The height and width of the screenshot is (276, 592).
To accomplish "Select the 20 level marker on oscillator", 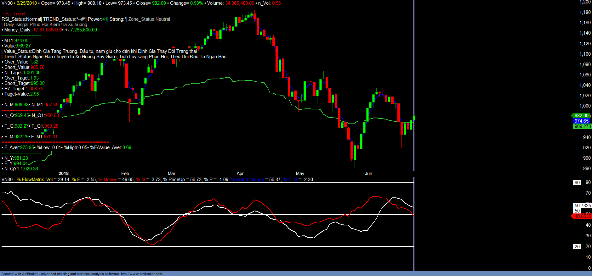I will [577, 247].
